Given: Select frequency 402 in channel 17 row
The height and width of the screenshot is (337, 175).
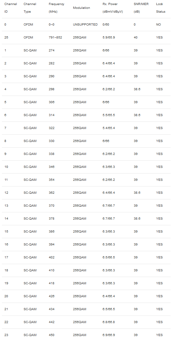Looking at the screenshot, I should tap(52, 257).
